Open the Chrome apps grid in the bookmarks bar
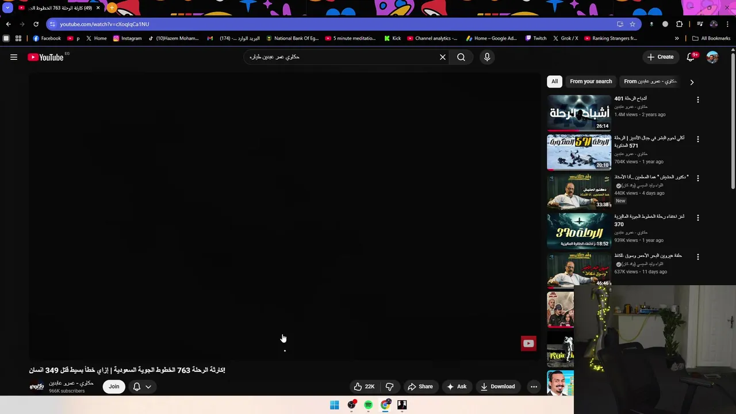This screenshot has width=736, height=414. pos(18,39)
